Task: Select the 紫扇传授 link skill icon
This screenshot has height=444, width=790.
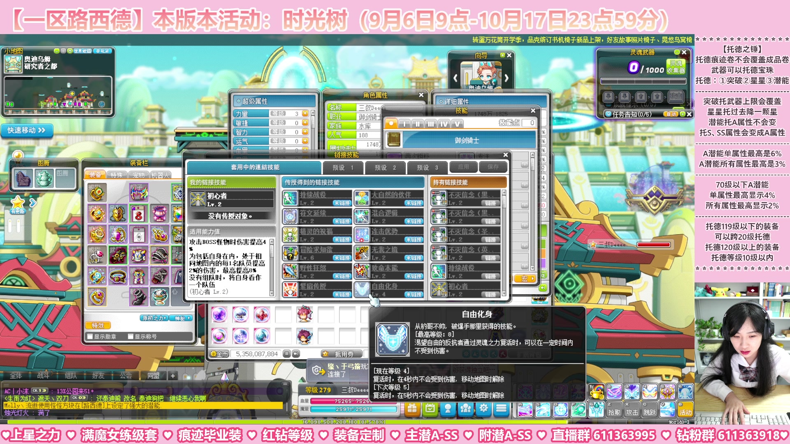Action: [x=290, y=289]
